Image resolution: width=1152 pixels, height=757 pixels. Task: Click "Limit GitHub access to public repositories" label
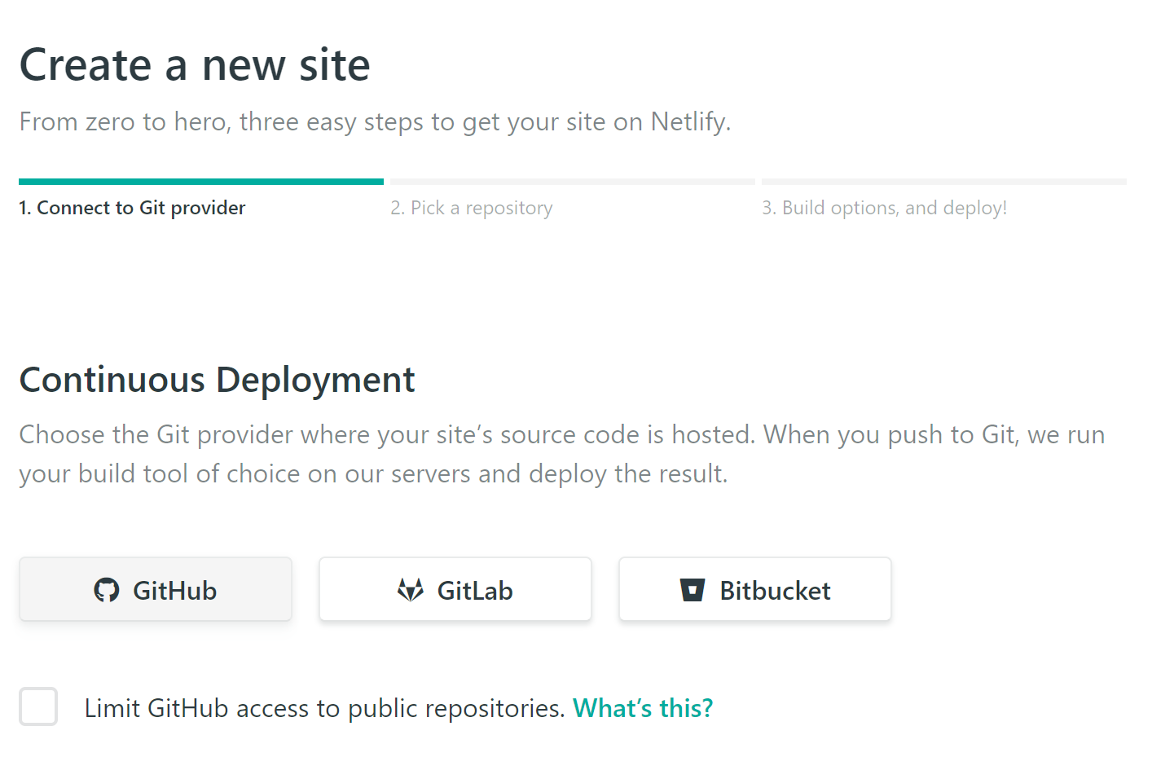[324, 708]
